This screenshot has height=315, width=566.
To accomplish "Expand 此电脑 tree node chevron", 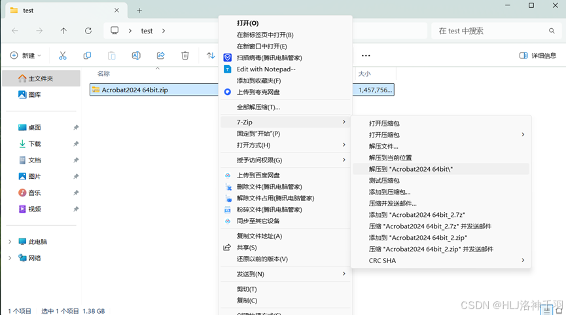I will [x=10, y=242].
